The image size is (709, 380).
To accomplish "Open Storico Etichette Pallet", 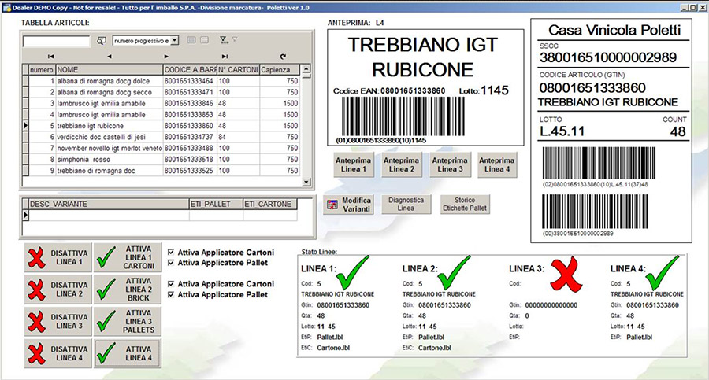I will tap(465, 205).
